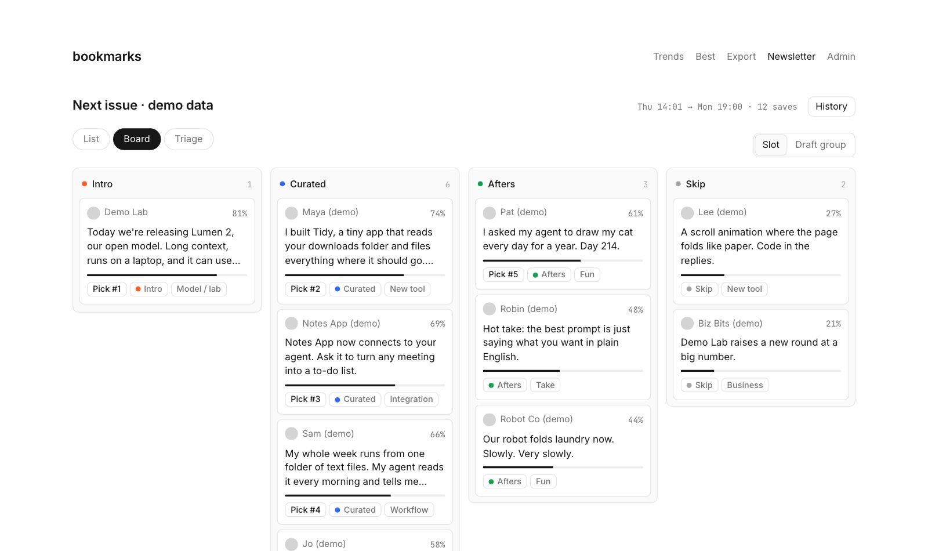The image size is (928, 551).
Task: Click the Pick #2 tag
Action: coord(305,289)
